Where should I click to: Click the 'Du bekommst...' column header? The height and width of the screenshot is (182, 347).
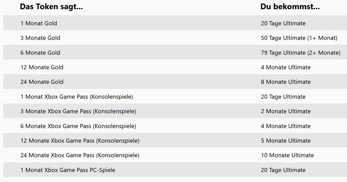290,7
